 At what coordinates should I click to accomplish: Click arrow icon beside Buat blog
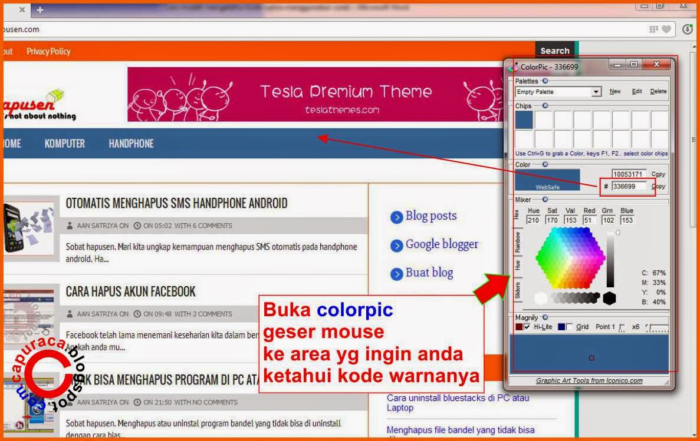396,274
